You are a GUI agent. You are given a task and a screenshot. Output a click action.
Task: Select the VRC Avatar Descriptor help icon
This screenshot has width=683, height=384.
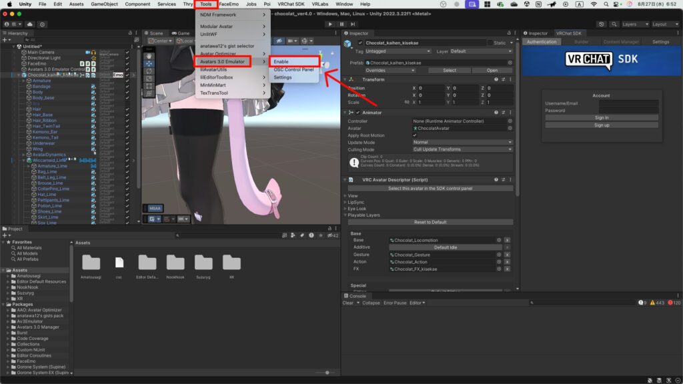tap(496, 179)
